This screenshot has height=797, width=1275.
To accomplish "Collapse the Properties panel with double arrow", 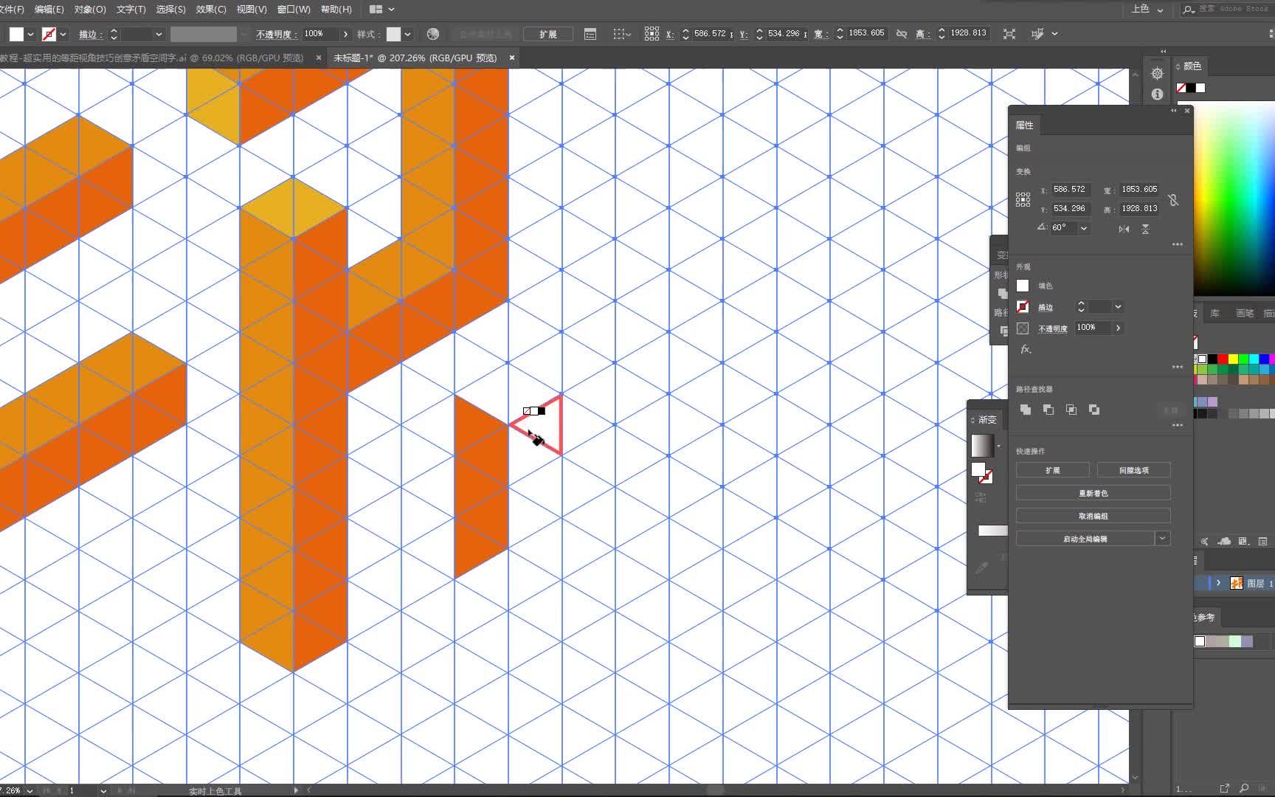I will (x=1173, y=111).
